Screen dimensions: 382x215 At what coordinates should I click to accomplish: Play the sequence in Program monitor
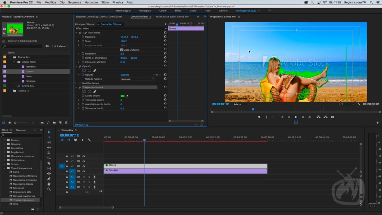pos(296,117)
